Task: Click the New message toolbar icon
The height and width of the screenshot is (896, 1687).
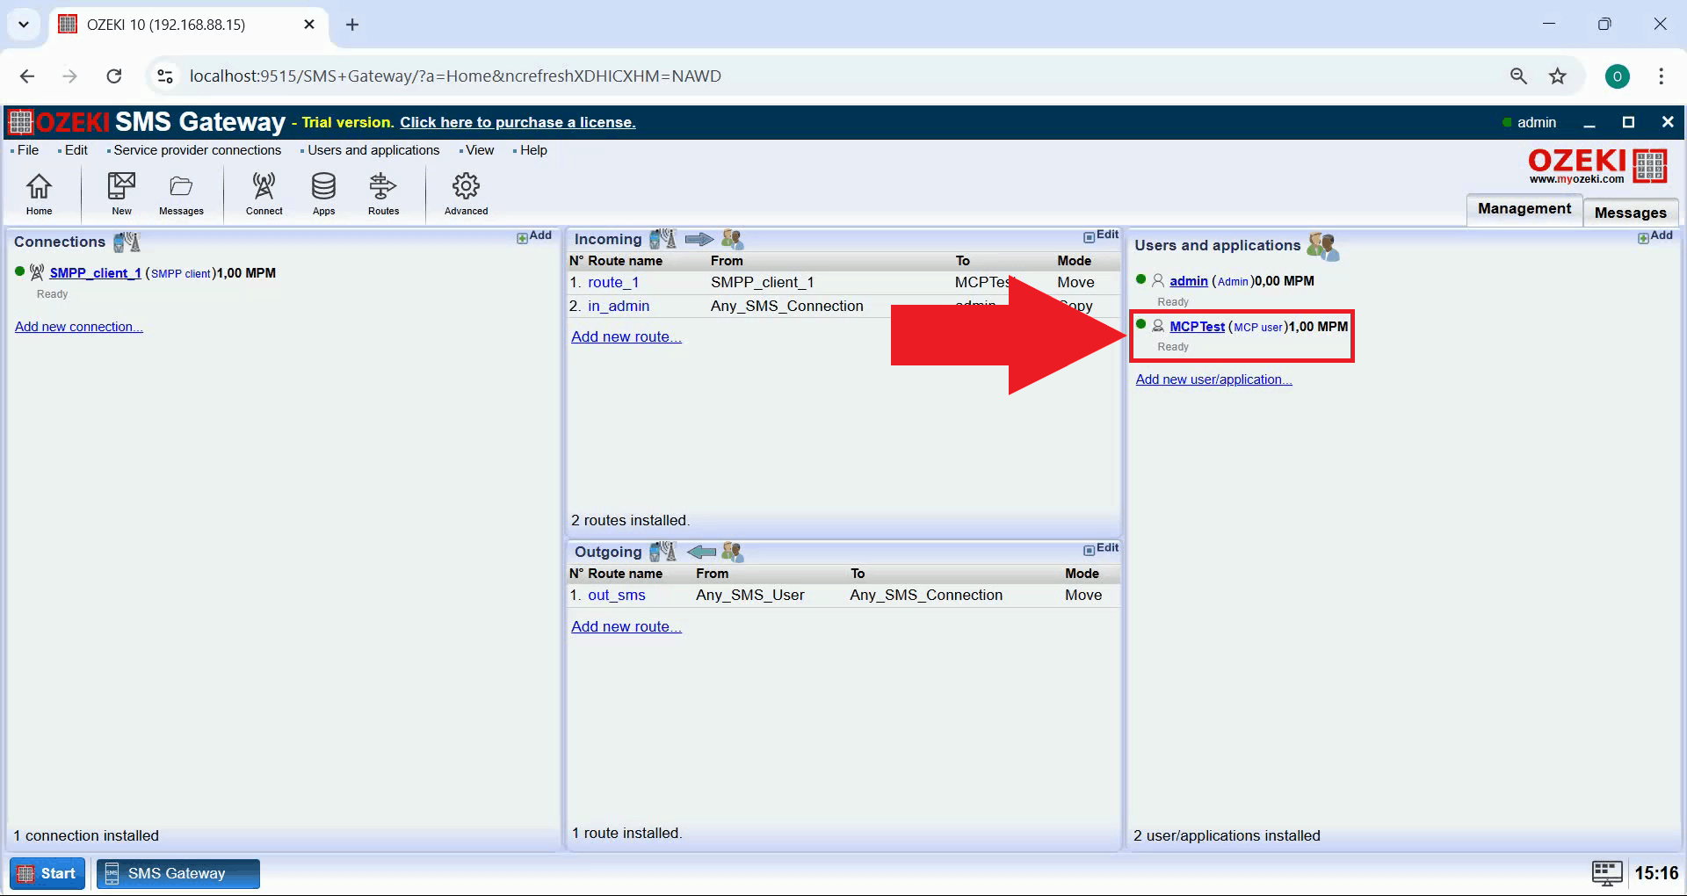Action: point(121,194)
